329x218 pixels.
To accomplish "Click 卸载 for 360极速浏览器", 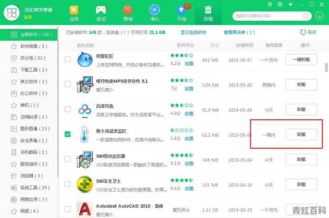I will point(301,159).
